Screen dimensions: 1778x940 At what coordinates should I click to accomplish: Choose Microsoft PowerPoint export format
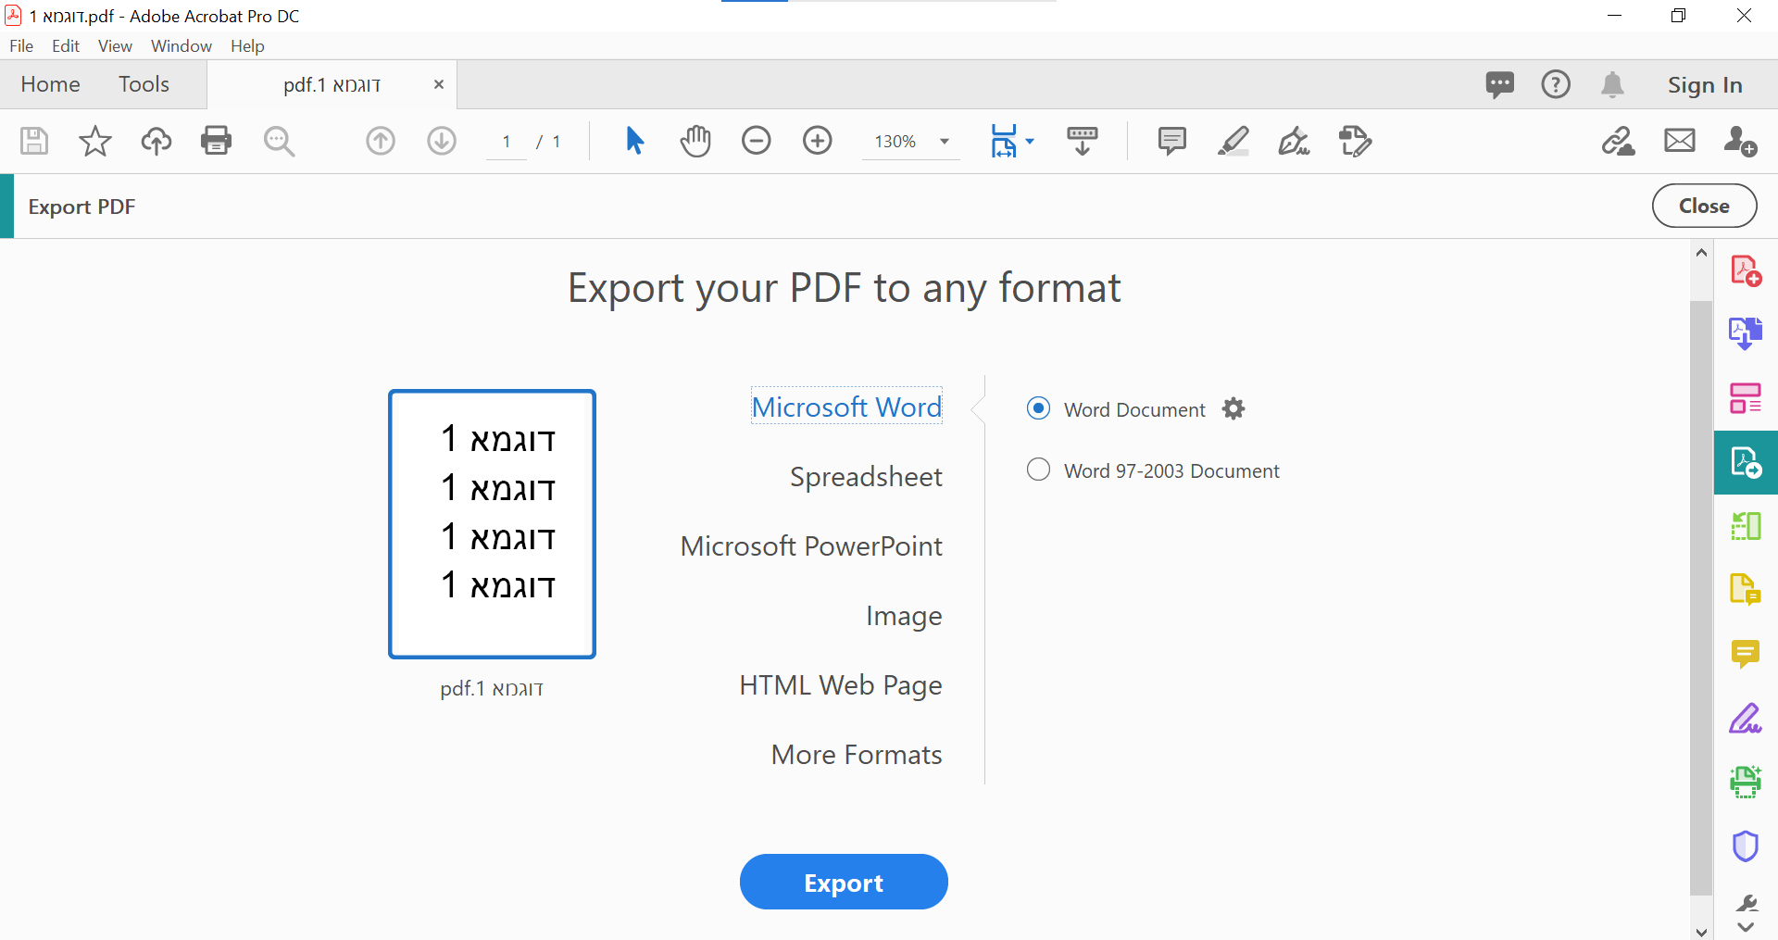[x=811, y=545]
